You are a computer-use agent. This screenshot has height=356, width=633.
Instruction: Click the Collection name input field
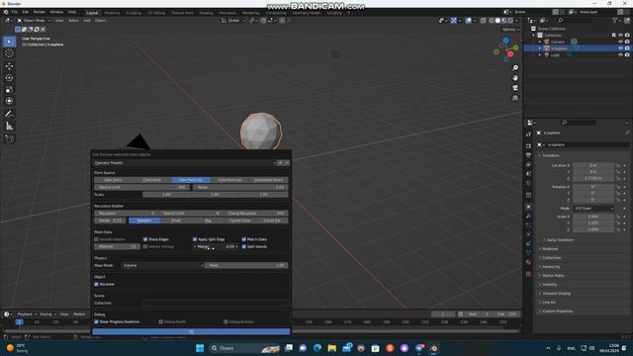[x=215, y=303]
